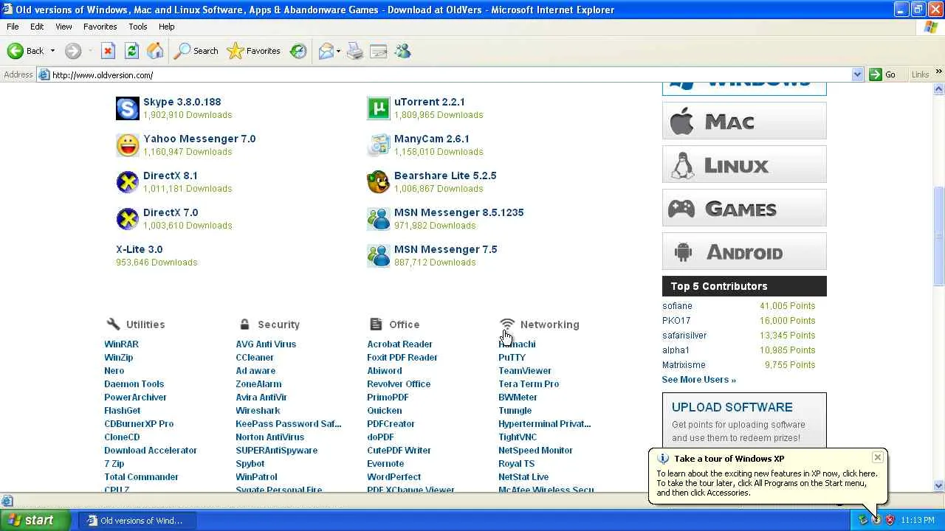Click the DirectX 8.1 icon

[128, 182]
